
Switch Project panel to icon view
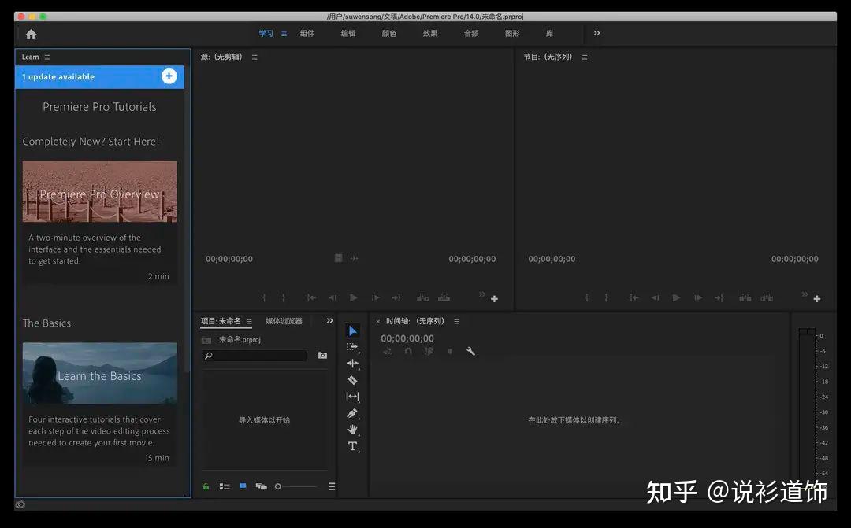click(243, 486)
